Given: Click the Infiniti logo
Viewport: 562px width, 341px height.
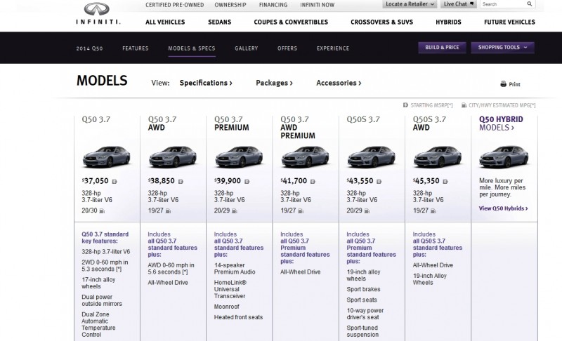Looking at the screenshot, I should point(98,13).
